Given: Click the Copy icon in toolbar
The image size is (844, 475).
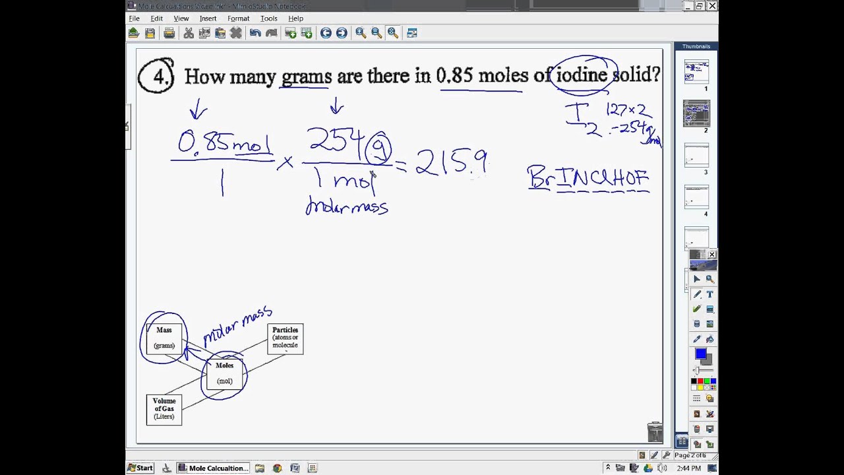Looking at the screenshot, I should click(x=204, y=33).
